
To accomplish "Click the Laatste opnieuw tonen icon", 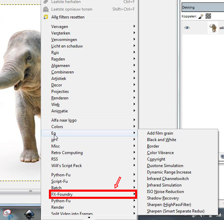I will click(x=46, y=9).
